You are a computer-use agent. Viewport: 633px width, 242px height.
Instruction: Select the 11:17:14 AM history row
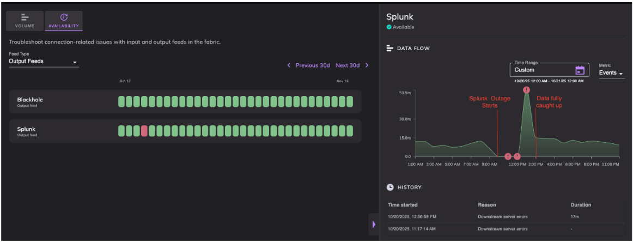click(506, 229)
